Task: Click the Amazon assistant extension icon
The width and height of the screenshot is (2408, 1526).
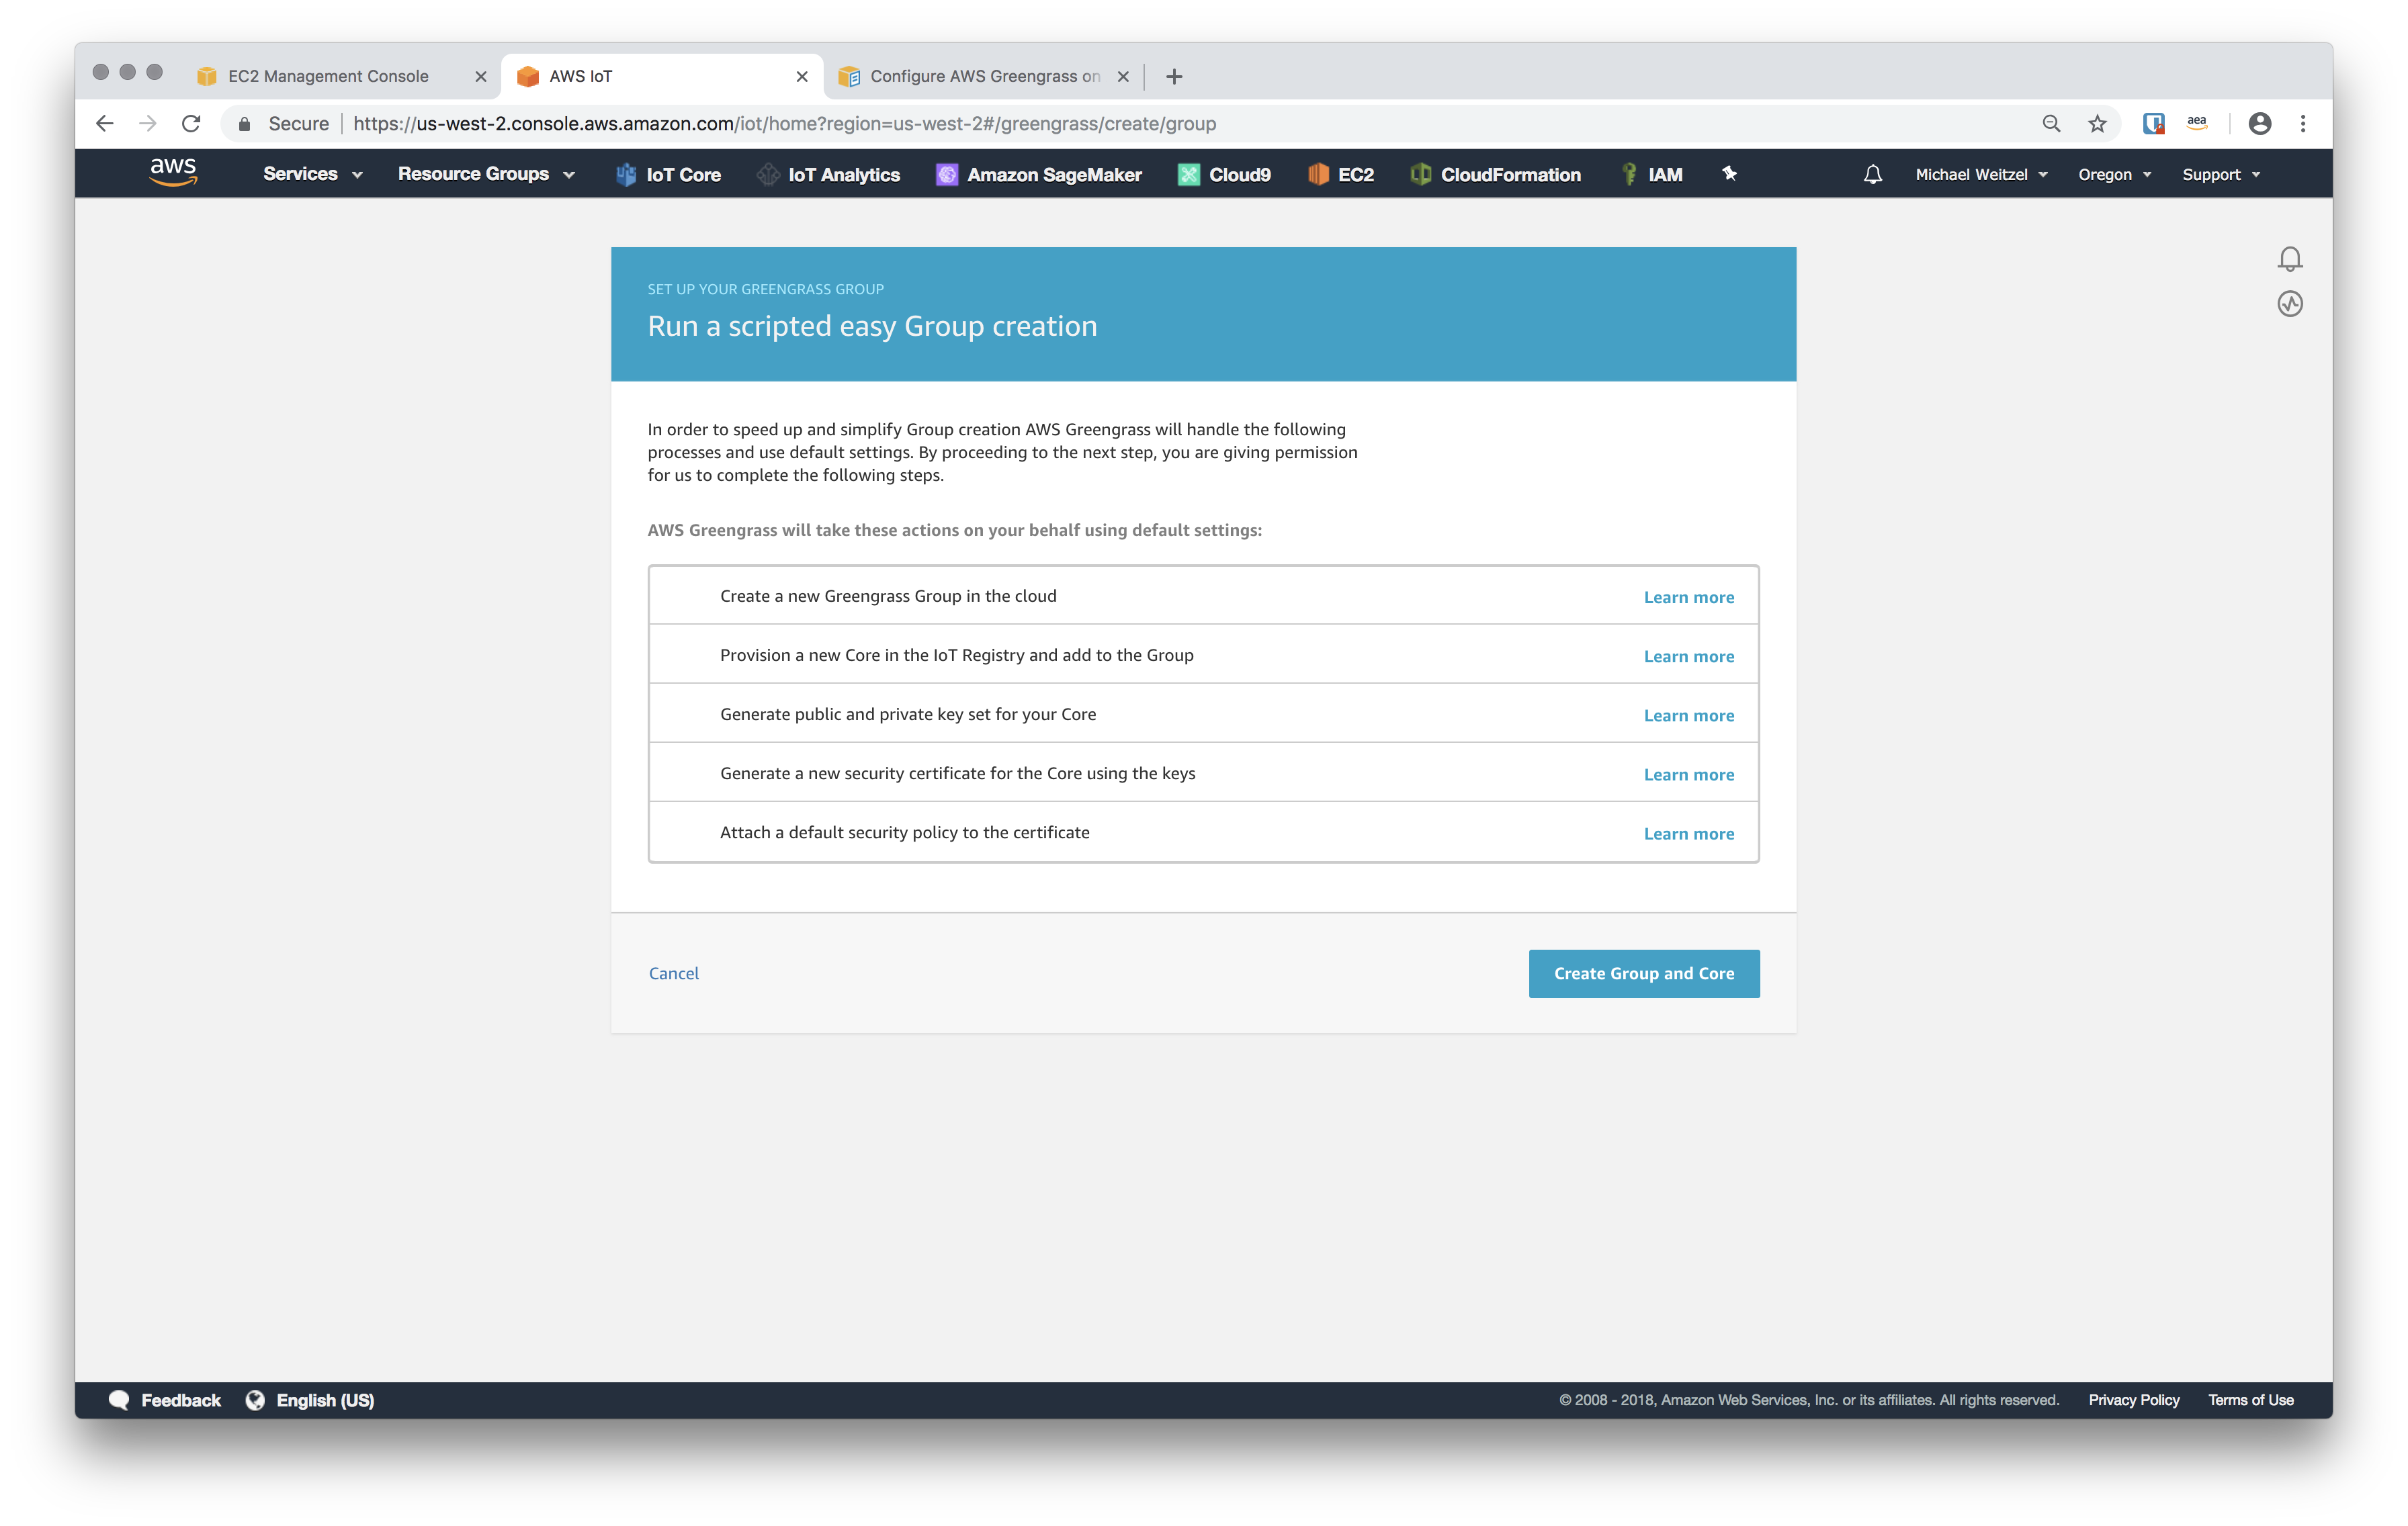Action: tap(2197, 122)
